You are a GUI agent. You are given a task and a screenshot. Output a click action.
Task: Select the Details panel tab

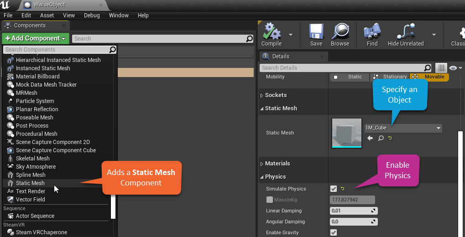tap(293, 57)
